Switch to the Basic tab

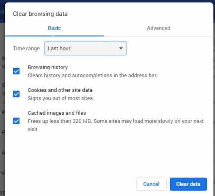click(54, 28)
